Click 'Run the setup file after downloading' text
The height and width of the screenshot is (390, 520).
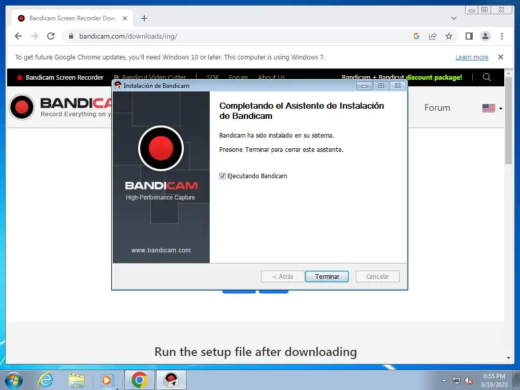coord(256,352)
